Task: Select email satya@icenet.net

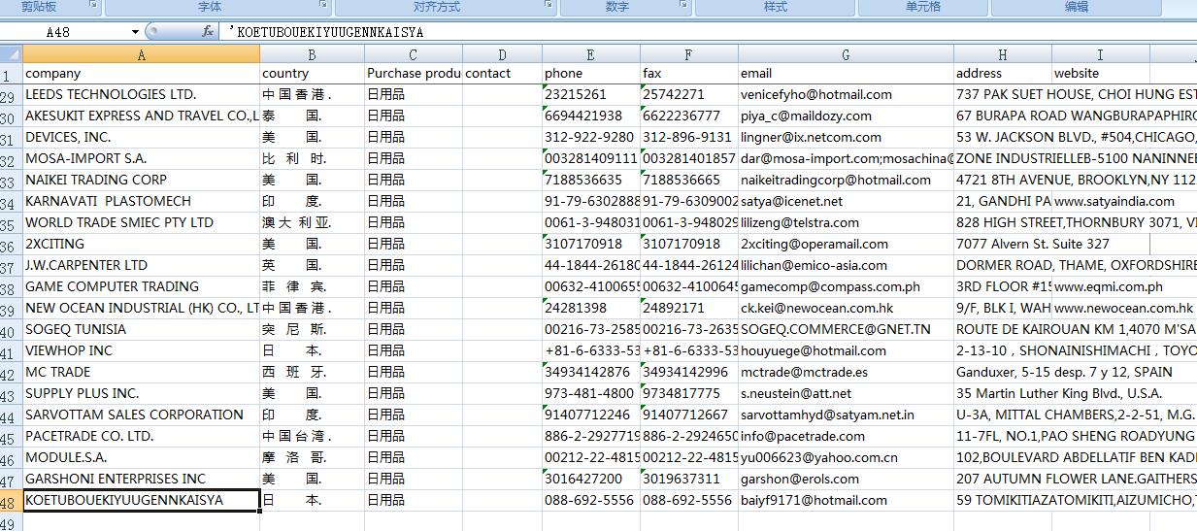Action: 846,202
